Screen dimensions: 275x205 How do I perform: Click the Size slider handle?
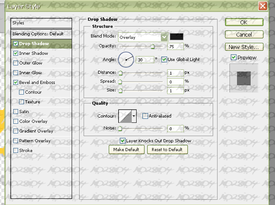coord(121,91)
